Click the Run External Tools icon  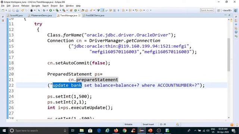[64, 10]
